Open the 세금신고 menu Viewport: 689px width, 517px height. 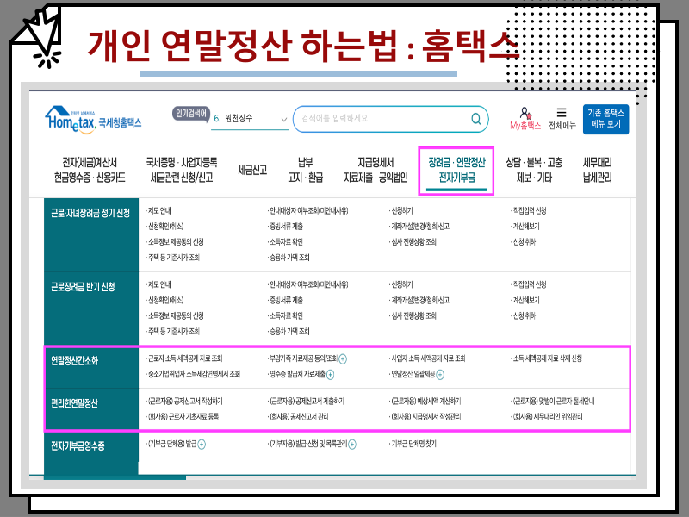click(252, 170)
